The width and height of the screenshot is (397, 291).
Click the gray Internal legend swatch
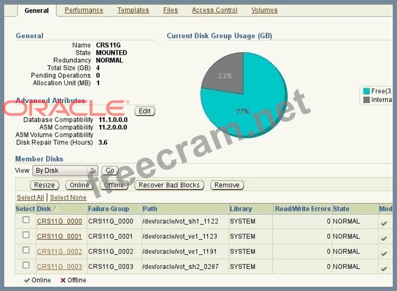click(366, 100)
